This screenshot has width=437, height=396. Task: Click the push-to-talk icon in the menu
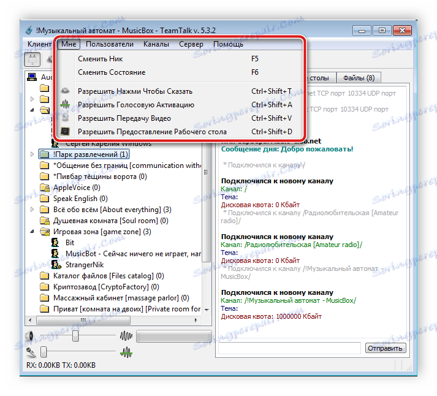65,91
